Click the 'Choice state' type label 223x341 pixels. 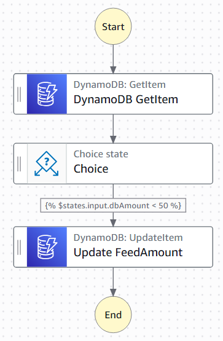101,154
